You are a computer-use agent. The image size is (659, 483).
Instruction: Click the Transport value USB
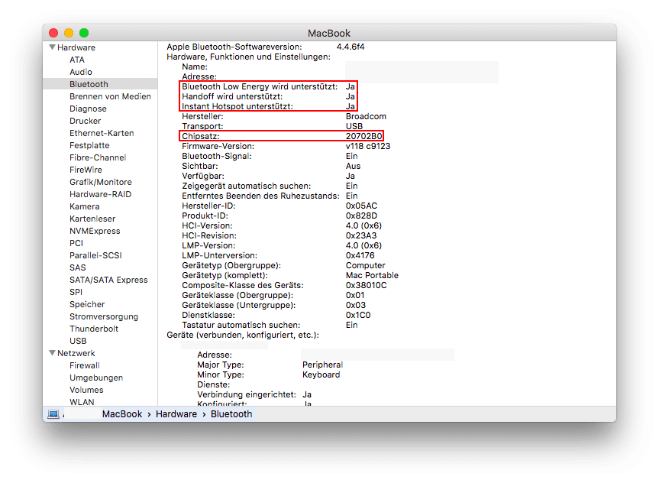[354, 126]
